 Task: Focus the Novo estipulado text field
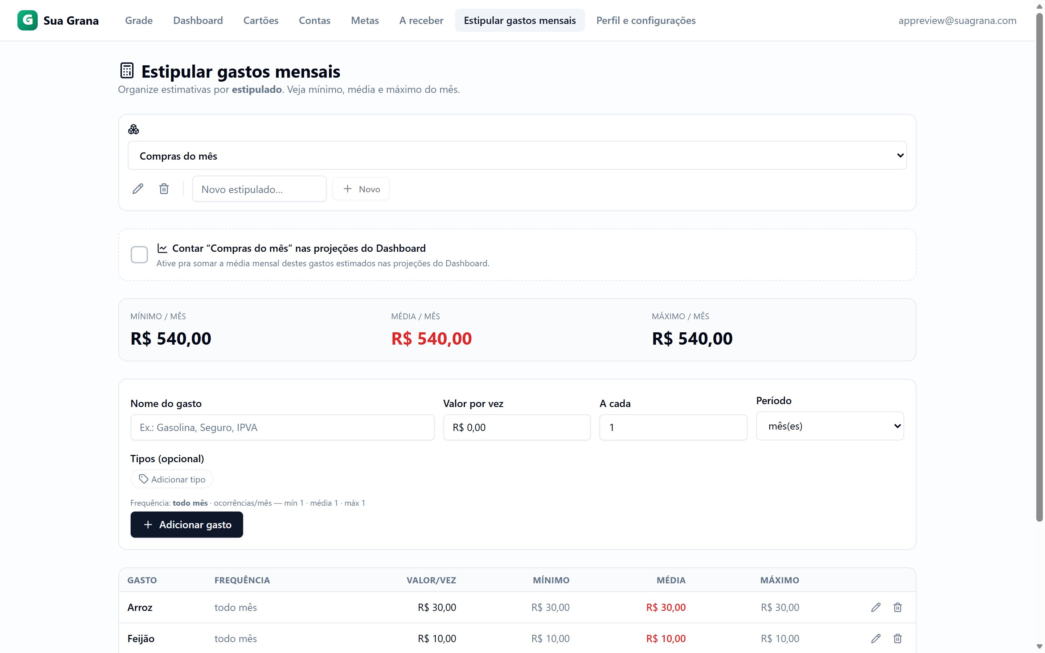[259, 189]
